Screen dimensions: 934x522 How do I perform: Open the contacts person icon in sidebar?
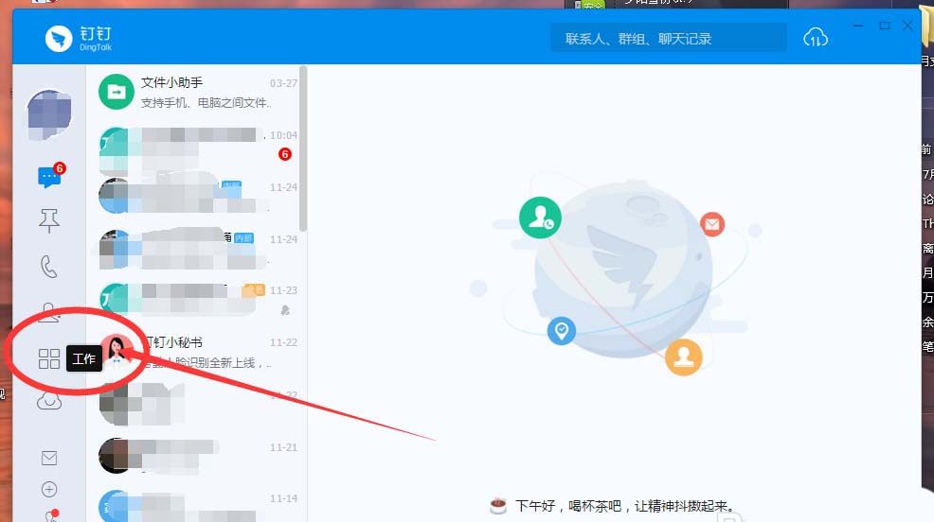tap(48, 311)
